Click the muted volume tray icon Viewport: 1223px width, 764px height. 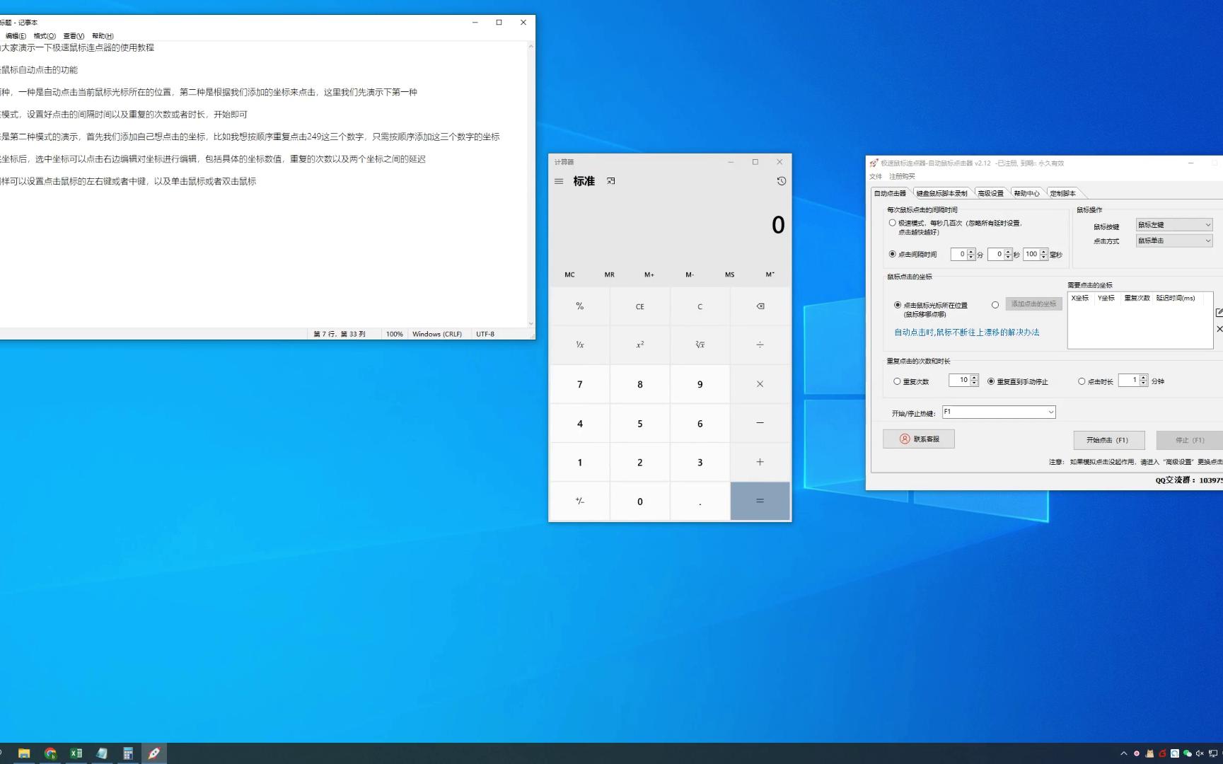pyautogui.click(x=1200, y=753)
